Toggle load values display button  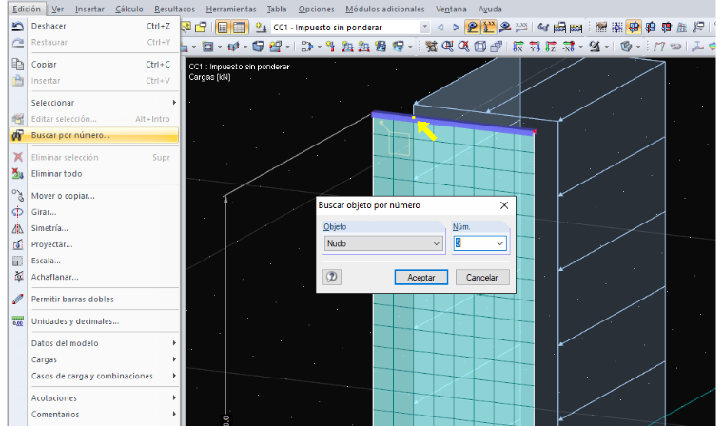489,28
